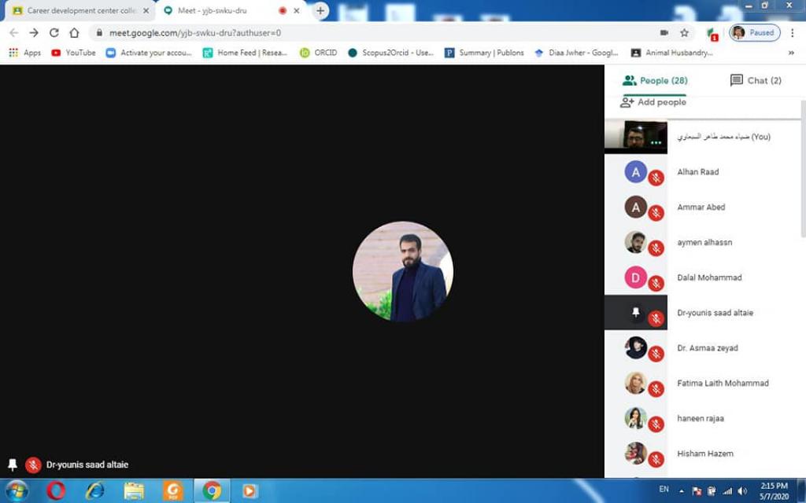The image size is (806, 503).
Task: Show hidden system tray icons
Action: click(x=682, y=491)
